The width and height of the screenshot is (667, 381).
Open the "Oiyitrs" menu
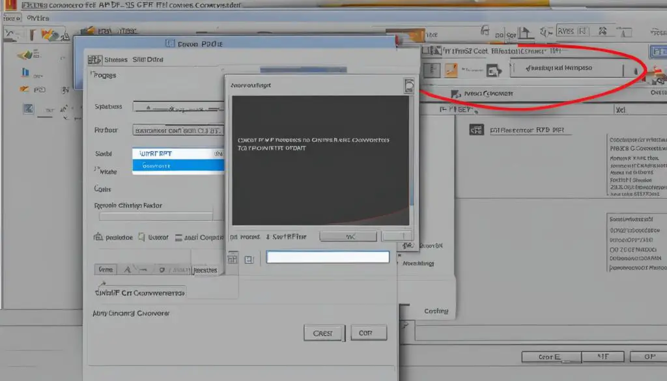(x=38, y=18)
